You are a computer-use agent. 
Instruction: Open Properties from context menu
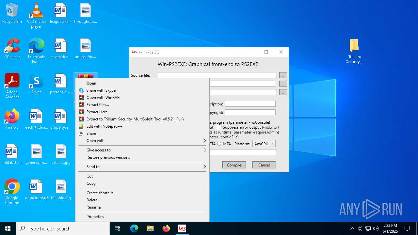point(142,217)
